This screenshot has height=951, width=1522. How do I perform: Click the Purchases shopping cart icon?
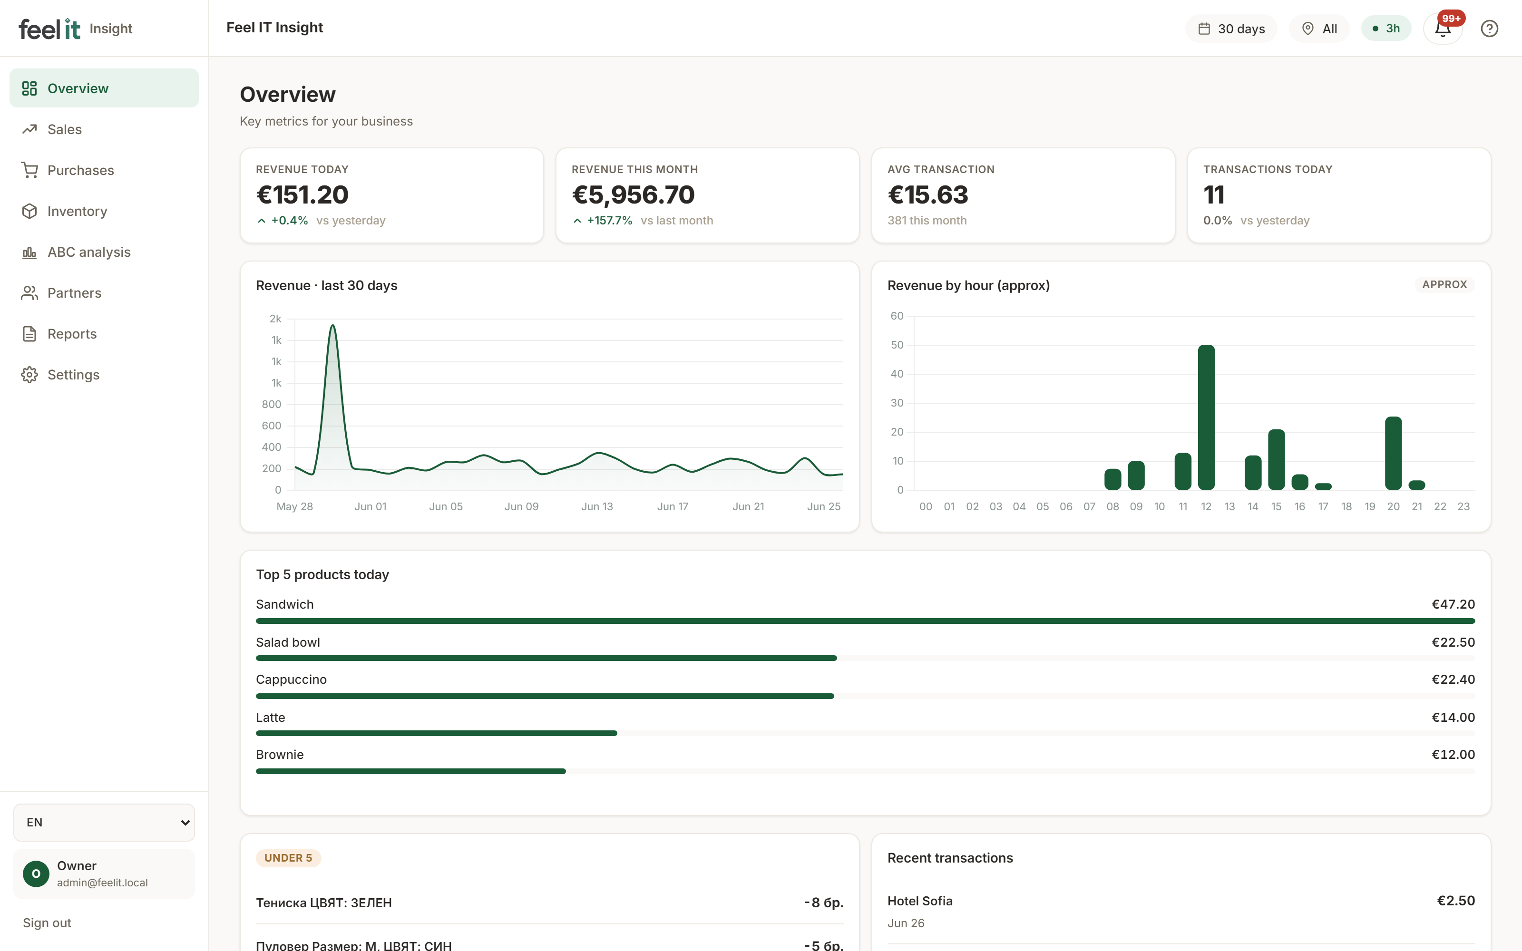pos(29,170)
